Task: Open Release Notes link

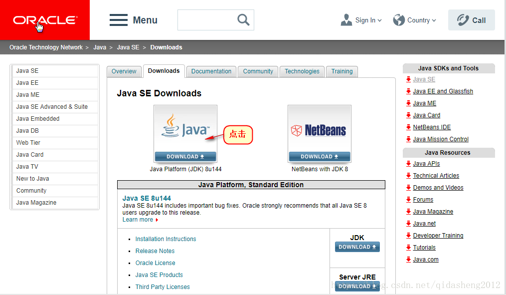Action: tap(155, 251)
